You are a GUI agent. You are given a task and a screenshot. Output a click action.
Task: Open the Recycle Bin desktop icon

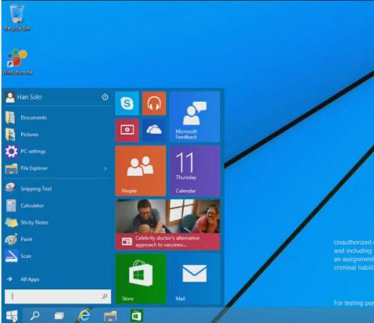17,18
